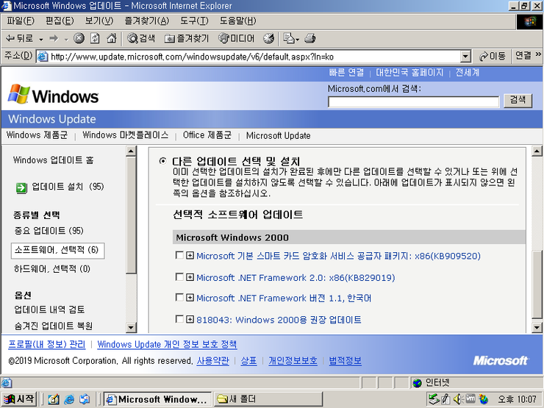The image size is (544, 408).
Task: Click the Forward arrow toolbar button
Action: click(54, 38)
